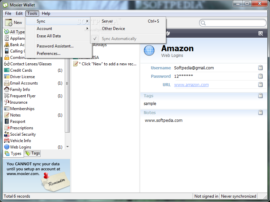Choose the Frequent Flyer airplane icon
The image size is (270, 202).
[x=7, y=96]
